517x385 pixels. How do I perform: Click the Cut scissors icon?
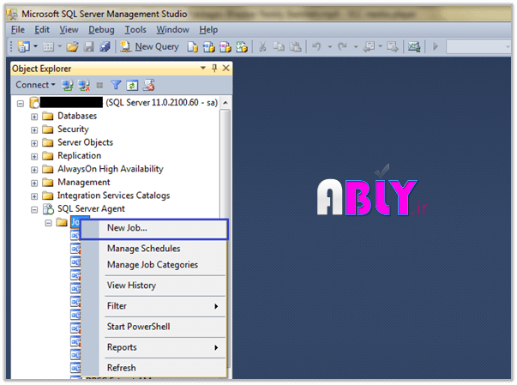pyautogui.click(x=262, y=47)
